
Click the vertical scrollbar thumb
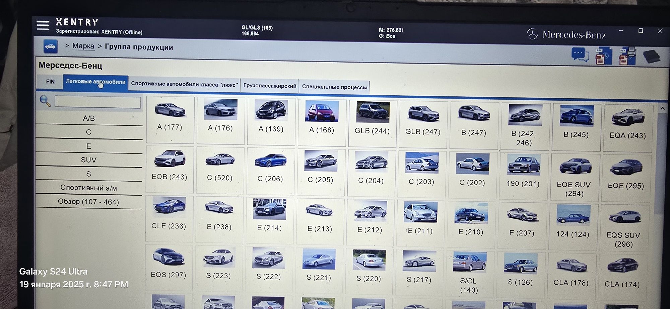click(660, 163)
